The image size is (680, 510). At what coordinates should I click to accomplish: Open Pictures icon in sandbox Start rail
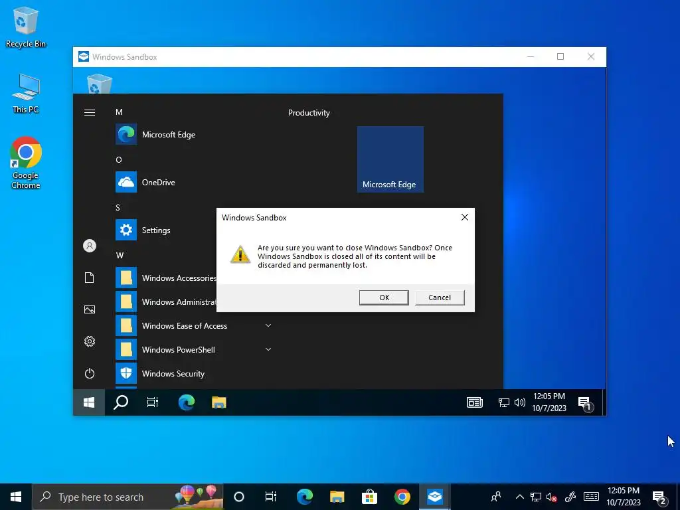tap(90, 309)
